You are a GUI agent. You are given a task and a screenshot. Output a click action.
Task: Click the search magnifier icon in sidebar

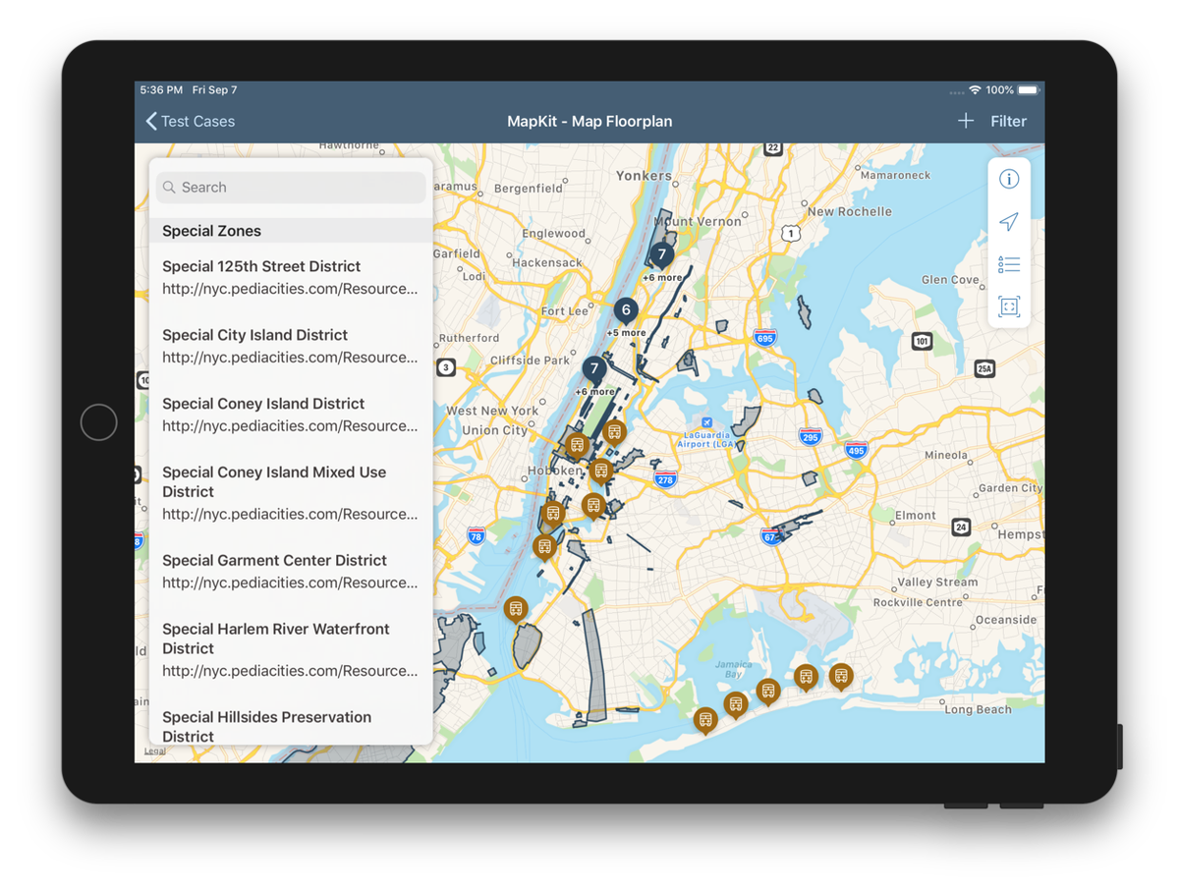point(168,187)
